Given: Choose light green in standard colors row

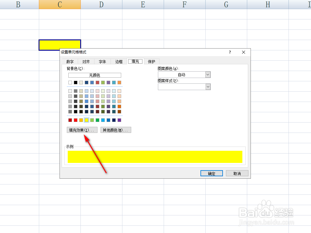Looking at the screenshot, I should click(92, 120).
